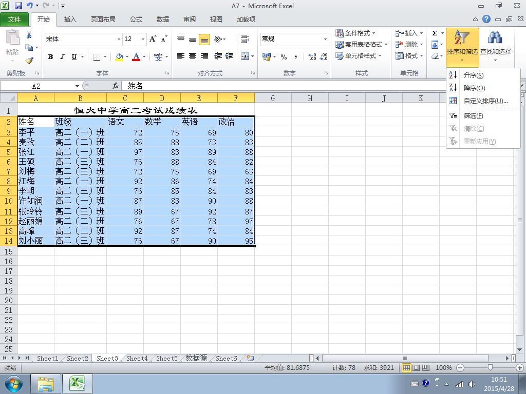Switch to 数据源 worksheet tab
Image resolution: width=526 pixels, height=394 pixels.
[x=196, y=359]
